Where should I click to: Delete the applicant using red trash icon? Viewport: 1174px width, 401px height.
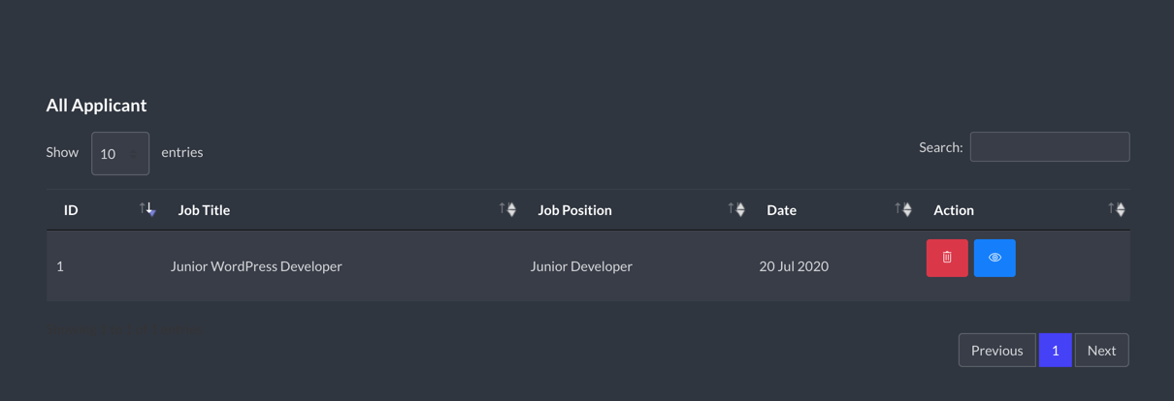pos(947,258)
